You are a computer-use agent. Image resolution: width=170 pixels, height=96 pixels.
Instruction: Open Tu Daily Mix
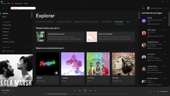[7, 25]
